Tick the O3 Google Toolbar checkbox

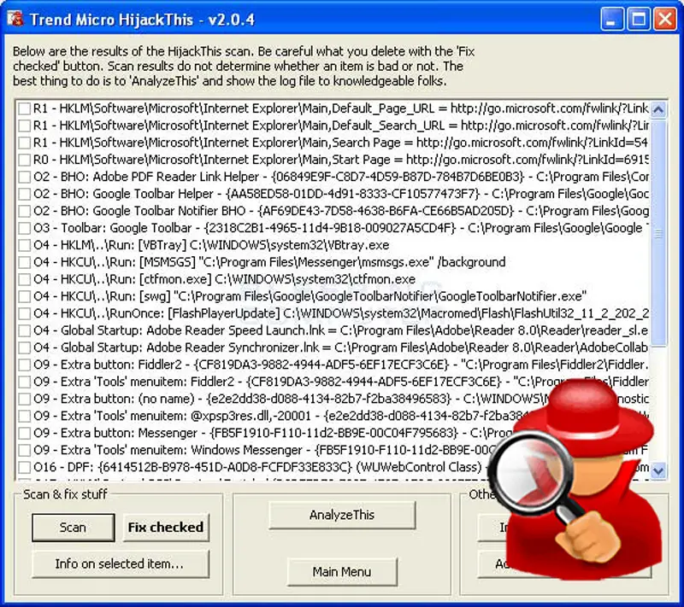[25, 228]
